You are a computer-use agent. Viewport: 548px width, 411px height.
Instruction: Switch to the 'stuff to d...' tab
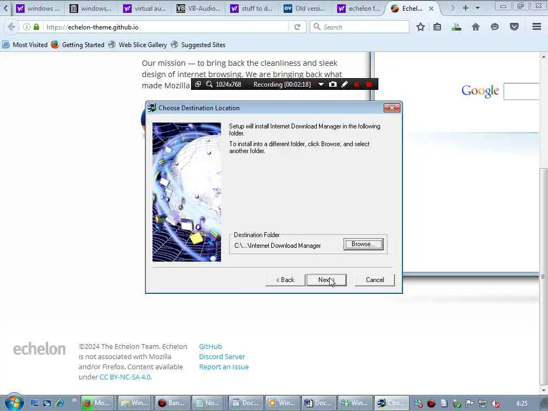pyautogui.click(x=252, y=9)
